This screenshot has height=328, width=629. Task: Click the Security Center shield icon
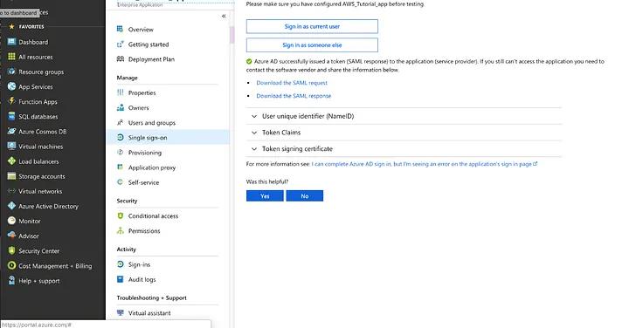[x=11, y=250]
